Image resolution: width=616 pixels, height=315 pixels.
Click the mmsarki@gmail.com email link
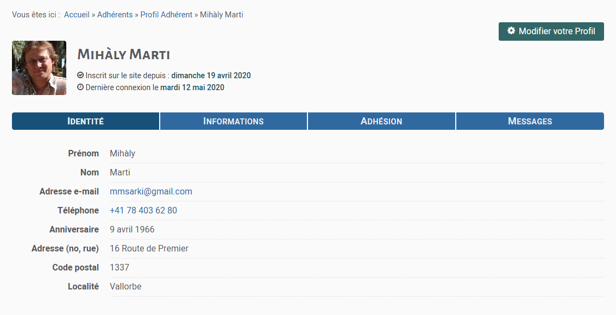[151, 191]
